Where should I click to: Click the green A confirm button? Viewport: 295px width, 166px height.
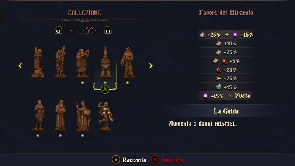[105, 89]
